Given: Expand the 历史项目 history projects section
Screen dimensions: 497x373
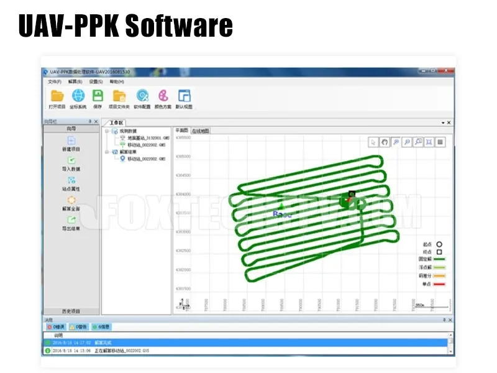Looking at the screenshot, I should (71, 311).
